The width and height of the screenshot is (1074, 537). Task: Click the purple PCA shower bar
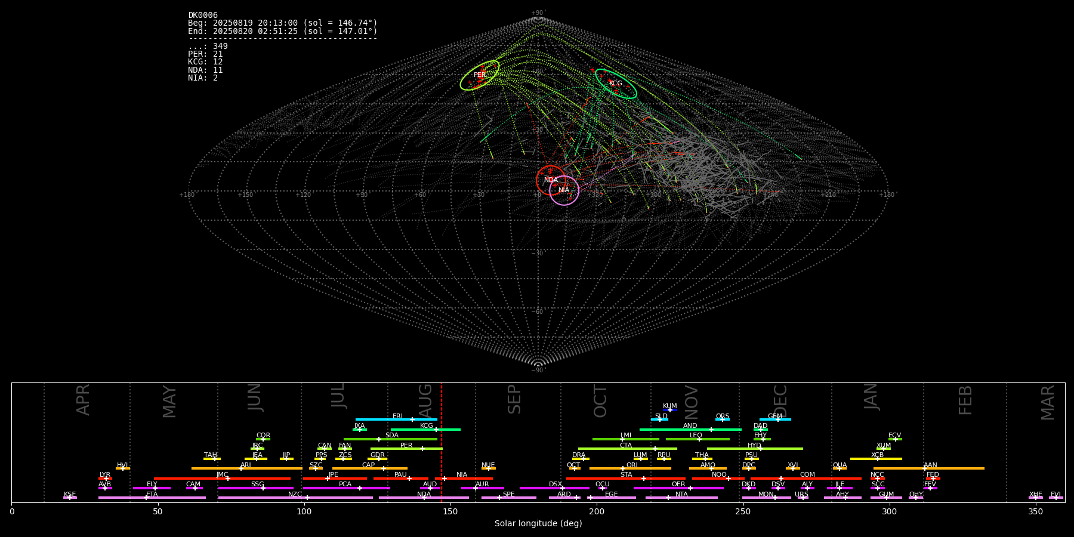346,488
